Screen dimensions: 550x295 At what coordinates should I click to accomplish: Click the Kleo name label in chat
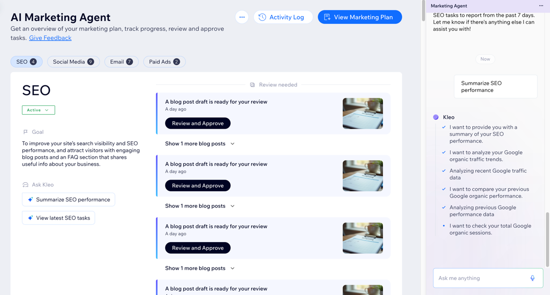click(448, 117)
